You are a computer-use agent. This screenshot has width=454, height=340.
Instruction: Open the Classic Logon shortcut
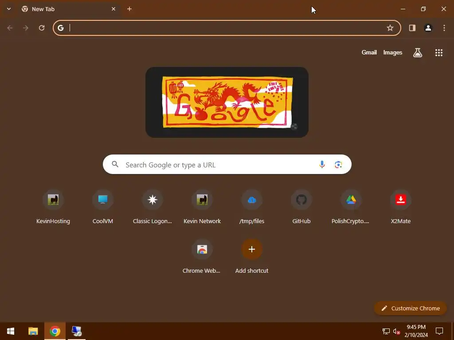pyautogui.click(x=153, y=207)
